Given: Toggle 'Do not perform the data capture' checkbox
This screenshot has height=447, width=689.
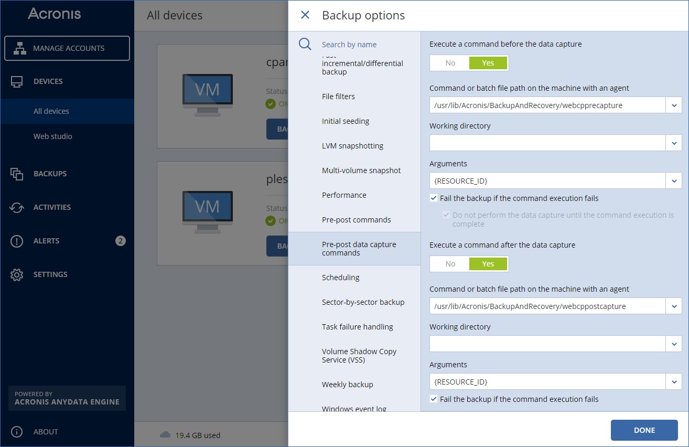Looking at the screenshot, I should click(x=446, y=215).
